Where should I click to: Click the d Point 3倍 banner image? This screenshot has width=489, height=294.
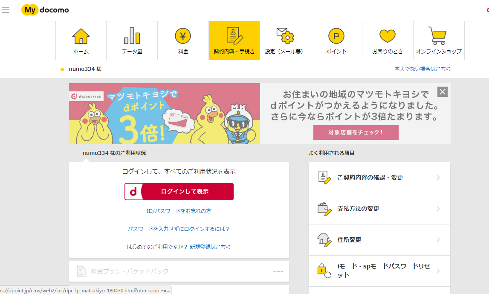(x=164, y=114)
